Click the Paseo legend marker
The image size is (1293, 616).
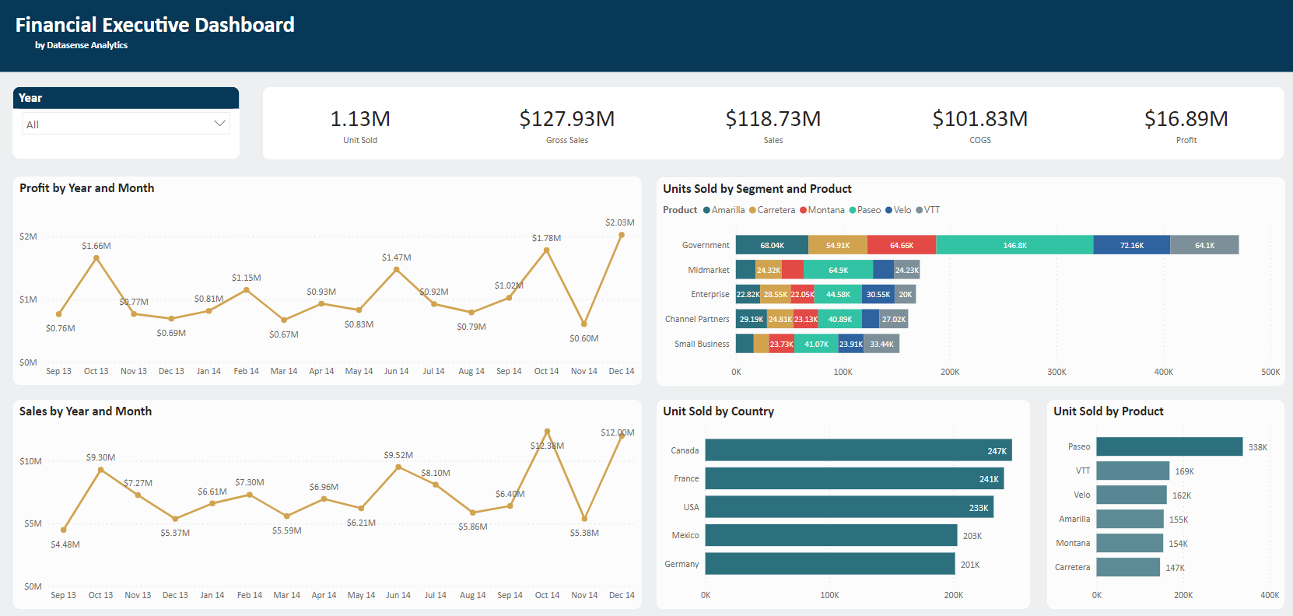(853, 210)
